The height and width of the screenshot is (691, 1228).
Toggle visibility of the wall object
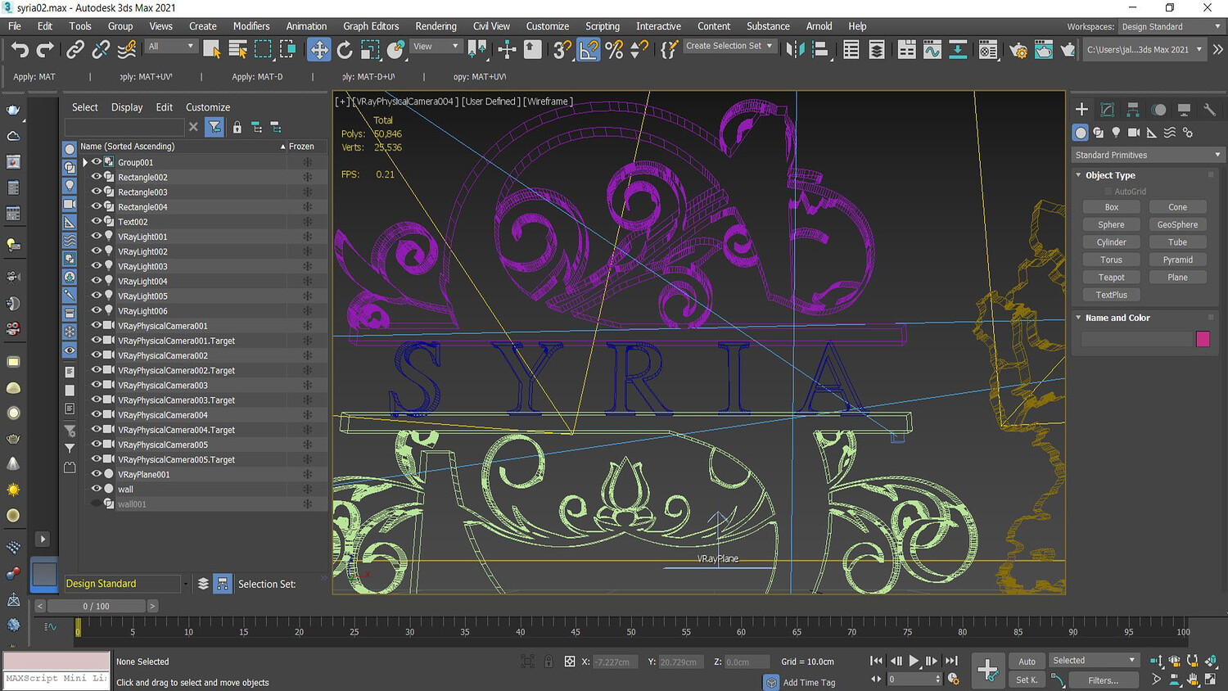96,489
